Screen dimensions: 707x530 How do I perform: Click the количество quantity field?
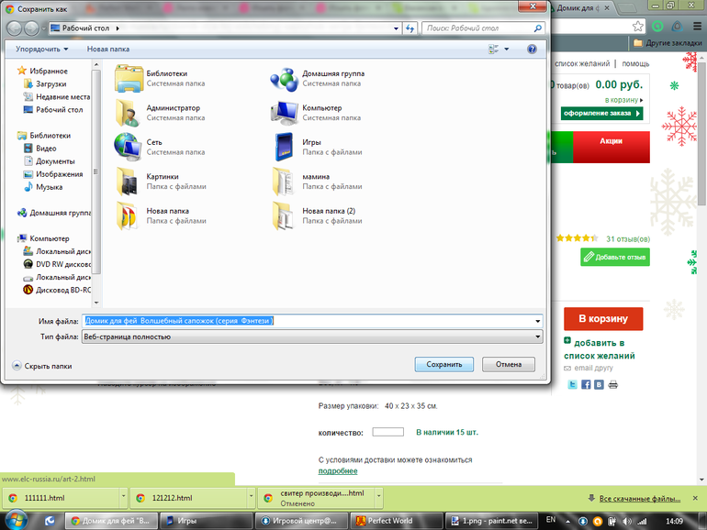(387, 432)
